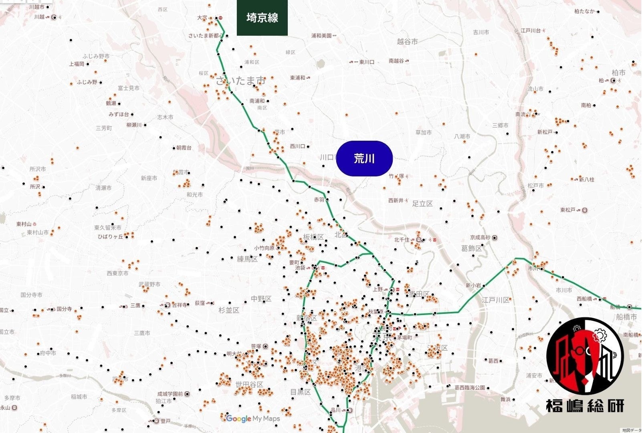This screenshot has width=642, height=433.
Task: Click the blue 荒川 river label
Action: click(364, 159)
